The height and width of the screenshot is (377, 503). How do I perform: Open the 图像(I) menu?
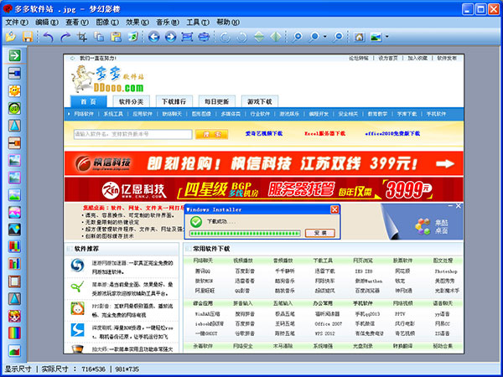pyautogui.click(x=107, y=23)
